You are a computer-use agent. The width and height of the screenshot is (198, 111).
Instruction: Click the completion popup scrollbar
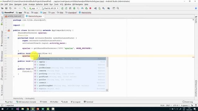107,62
